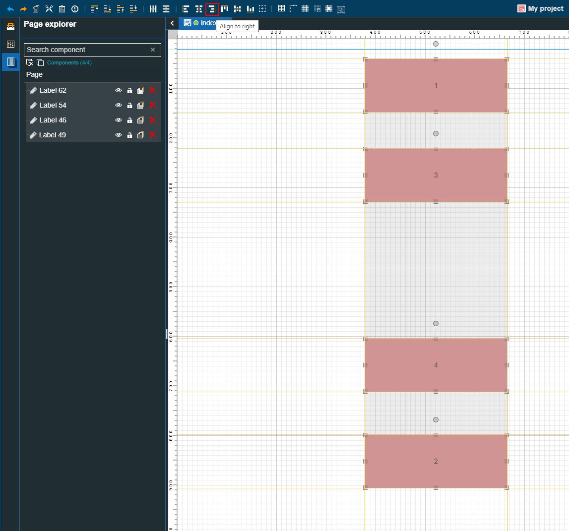Distribute components vertically with equal spacing
Viewport: 569px width, 531px height.
coord(166,9)
